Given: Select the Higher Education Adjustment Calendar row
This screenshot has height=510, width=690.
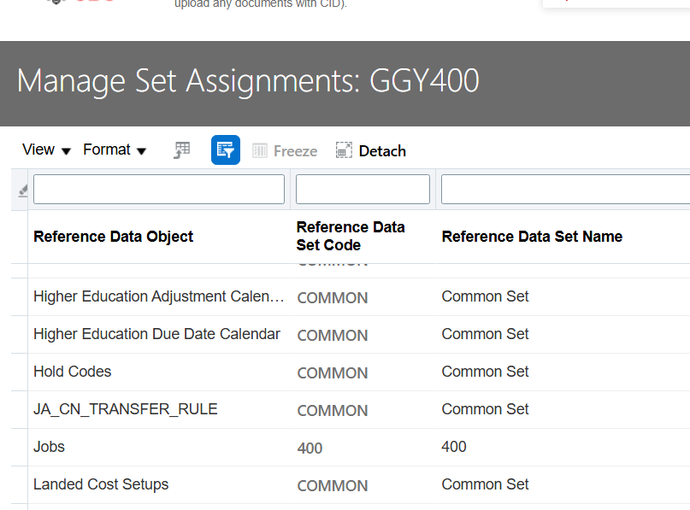Looking at the screenshot, I should coord(351,296).
